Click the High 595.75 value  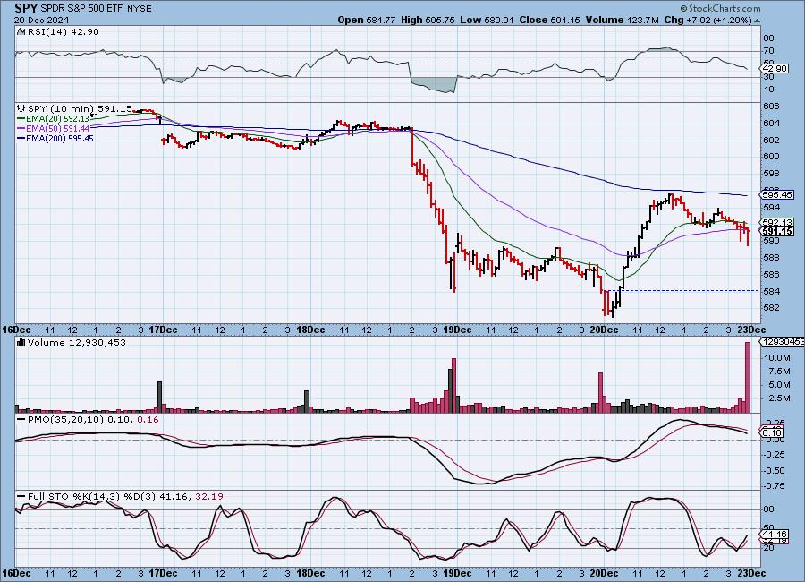tap(428, 20)
